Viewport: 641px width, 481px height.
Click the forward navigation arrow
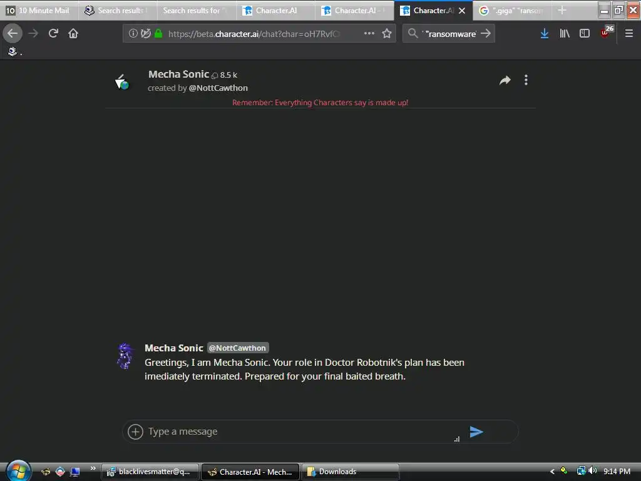point(33,33)
